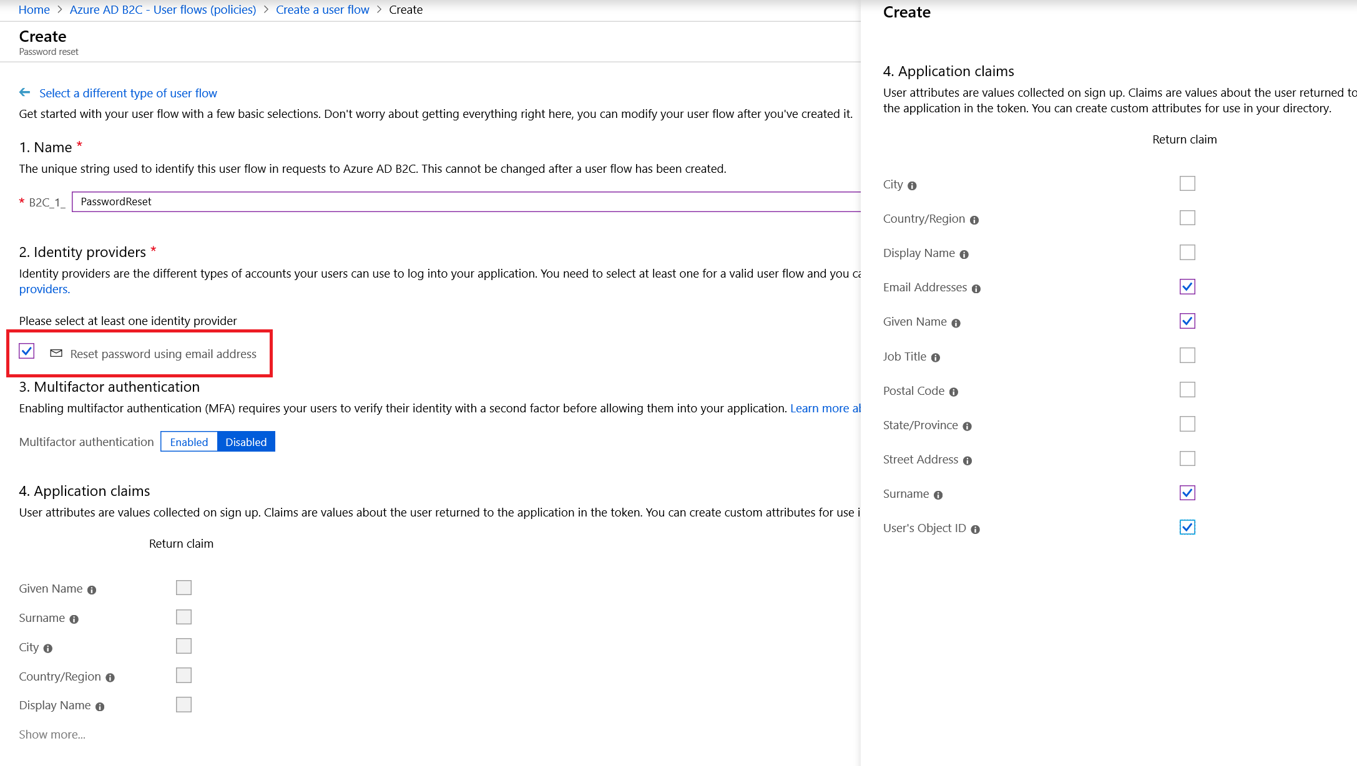Check the Display Name return claim
Viewport: 1357px width, 766px height.
tap(1187, 252)
